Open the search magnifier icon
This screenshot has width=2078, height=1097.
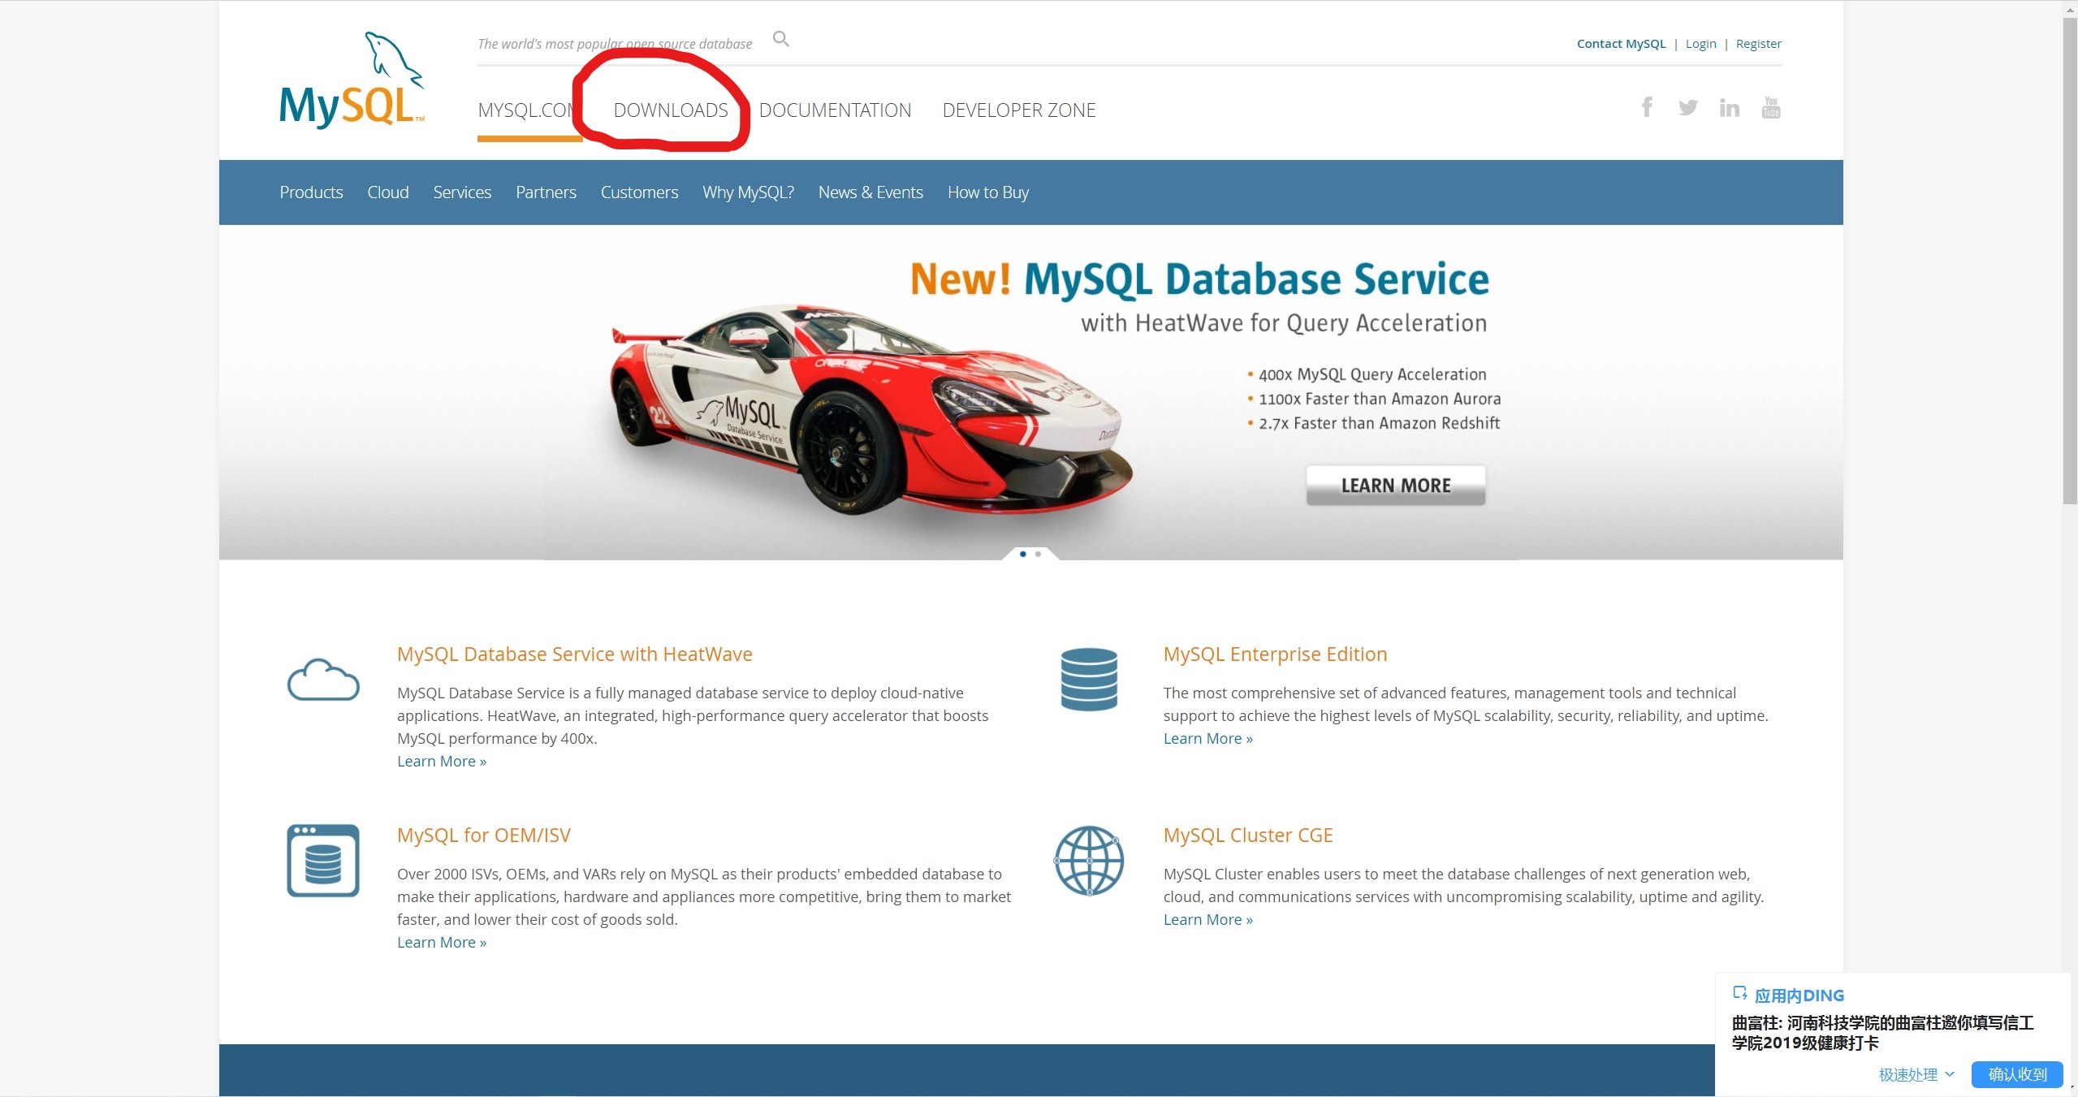click(x=779, y=38)
